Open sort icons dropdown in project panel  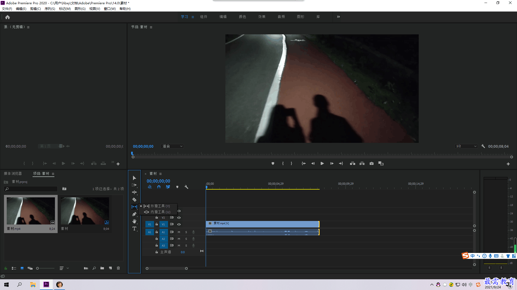click(x=64, y=268)
